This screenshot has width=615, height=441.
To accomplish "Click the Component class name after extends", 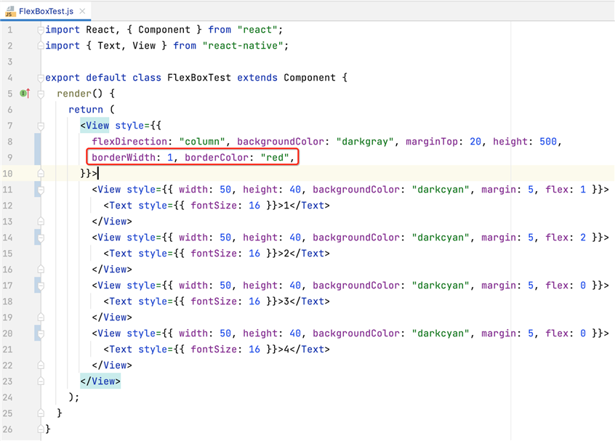I will 310,78.
